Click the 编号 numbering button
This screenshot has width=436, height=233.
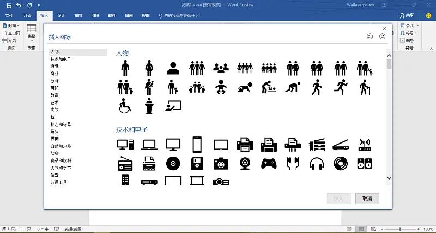(x=407, y=40)
